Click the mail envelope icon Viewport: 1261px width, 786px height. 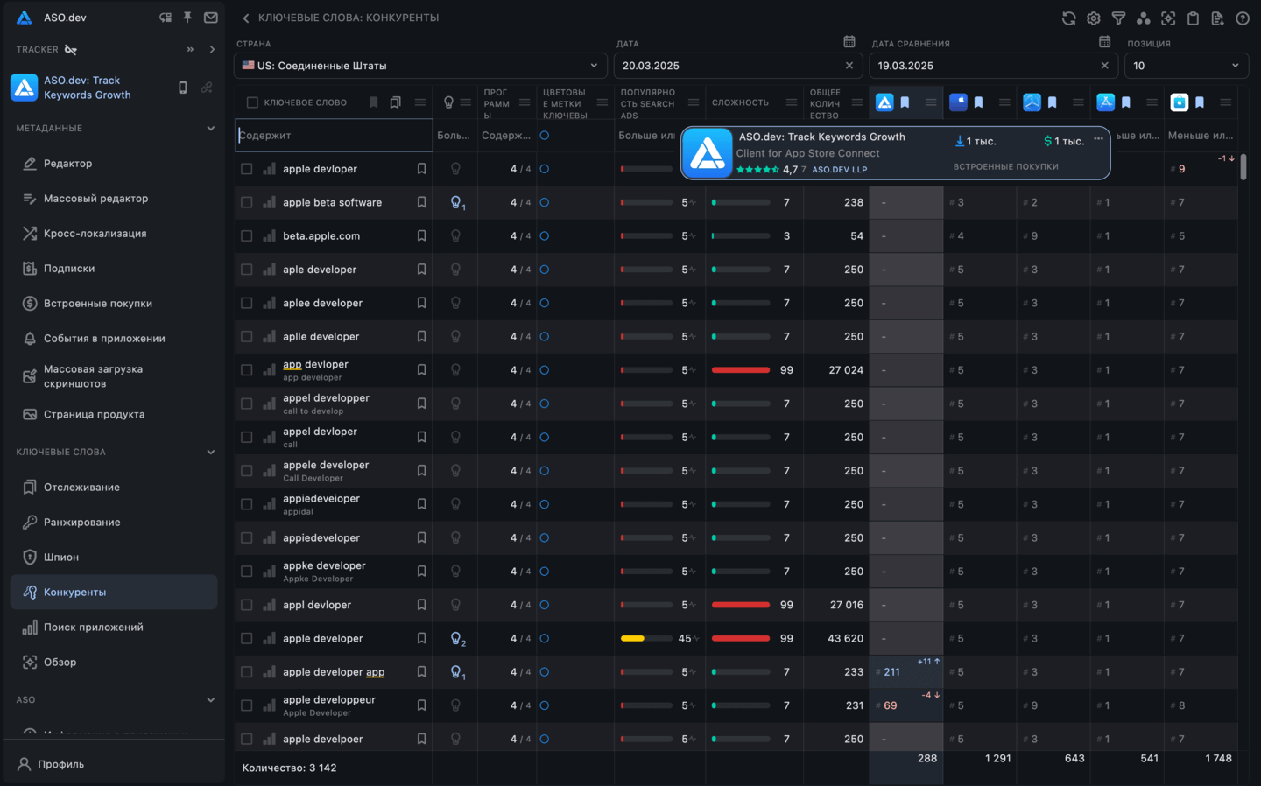211,18
